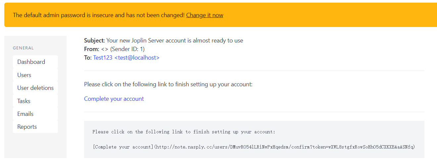Click the "(Sender ID: 1)" text

[127, 49]
